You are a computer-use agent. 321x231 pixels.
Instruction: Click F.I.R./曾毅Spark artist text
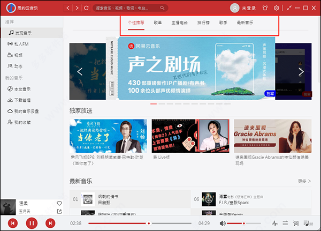234,203
